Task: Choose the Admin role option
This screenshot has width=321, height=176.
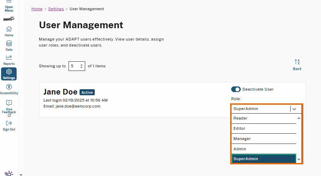Action: (264, 149)
